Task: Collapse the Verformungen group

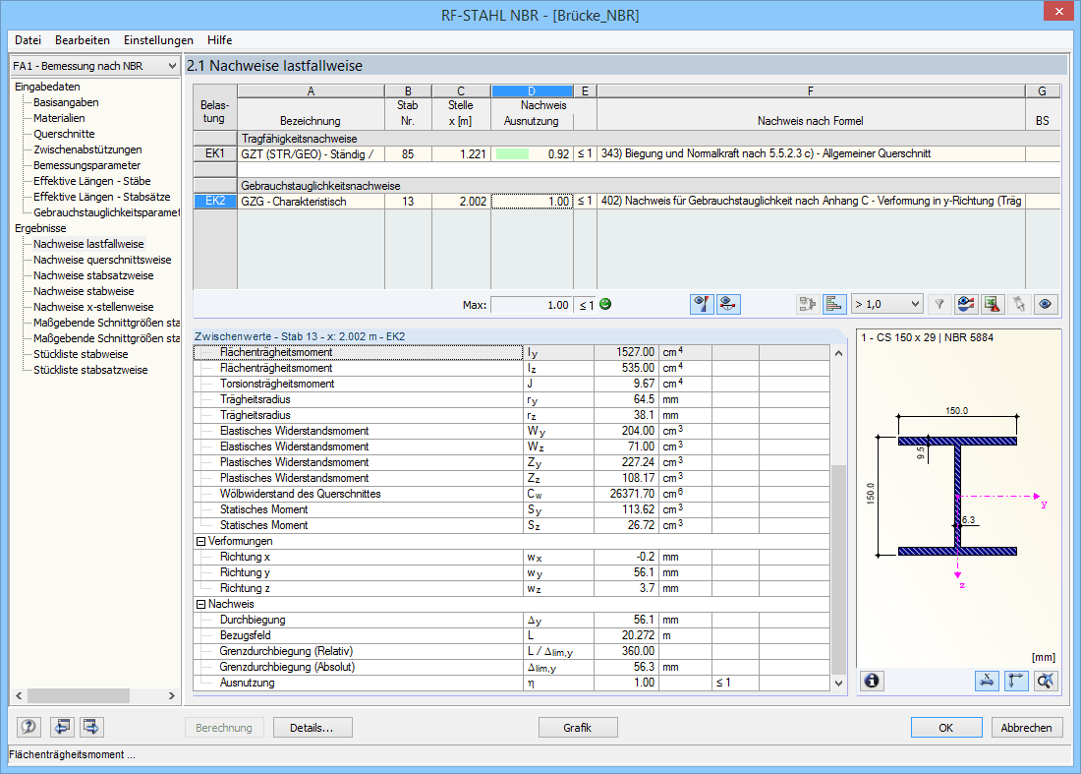Action: 200,542
